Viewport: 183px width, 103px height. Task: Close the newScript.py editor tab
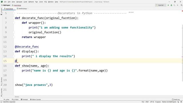(28, 9)
